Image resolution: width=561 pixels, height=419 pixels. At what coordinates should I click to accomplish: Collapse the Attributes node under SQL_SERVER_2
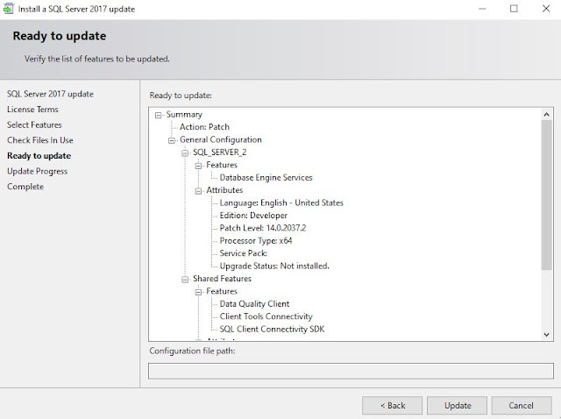point(198,191)
